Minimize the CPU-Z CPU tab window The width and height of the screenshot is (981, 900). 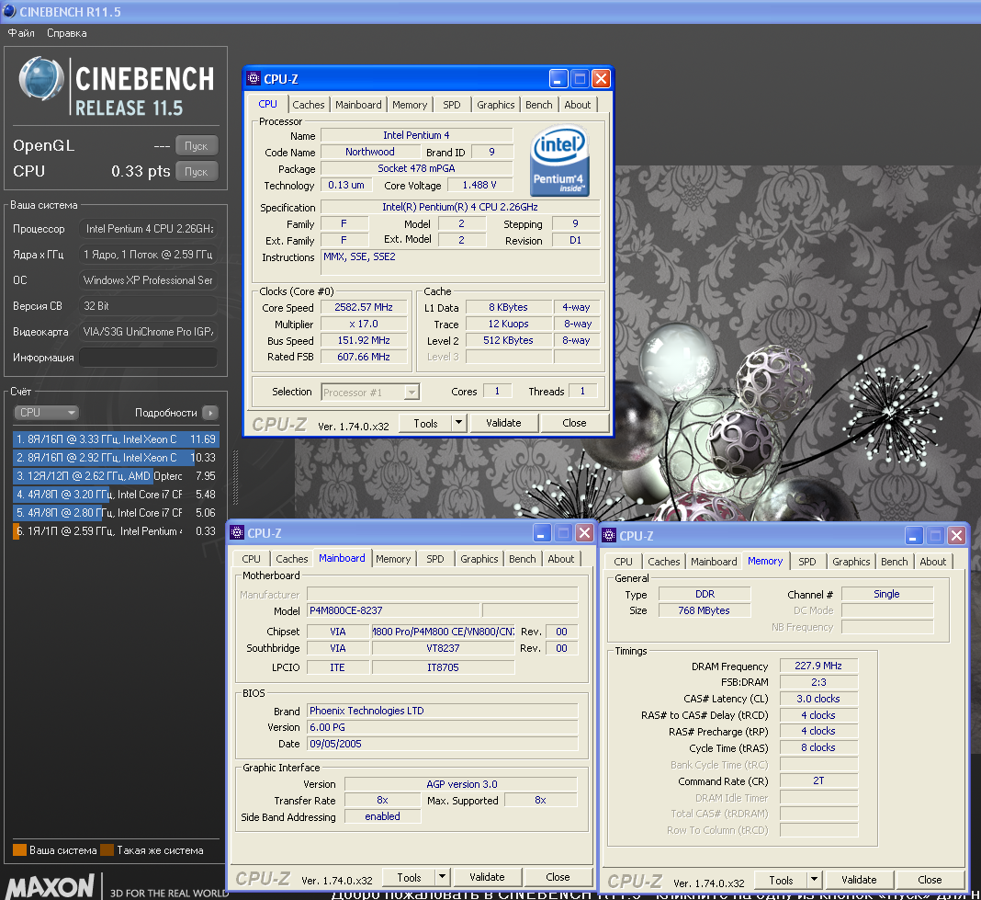click(x=558, y=79)
